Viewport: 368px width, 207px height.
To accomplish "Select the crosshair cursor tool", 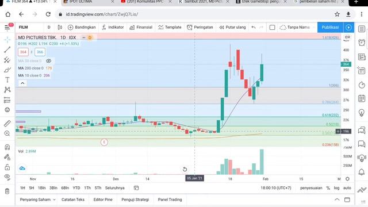I will [x=7, y=40].
